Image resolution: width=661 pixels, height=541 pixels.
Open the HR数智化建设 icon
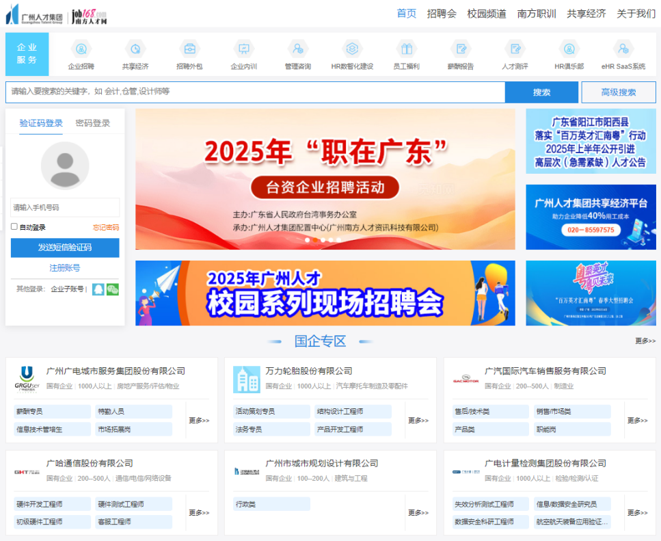(353, 49)
